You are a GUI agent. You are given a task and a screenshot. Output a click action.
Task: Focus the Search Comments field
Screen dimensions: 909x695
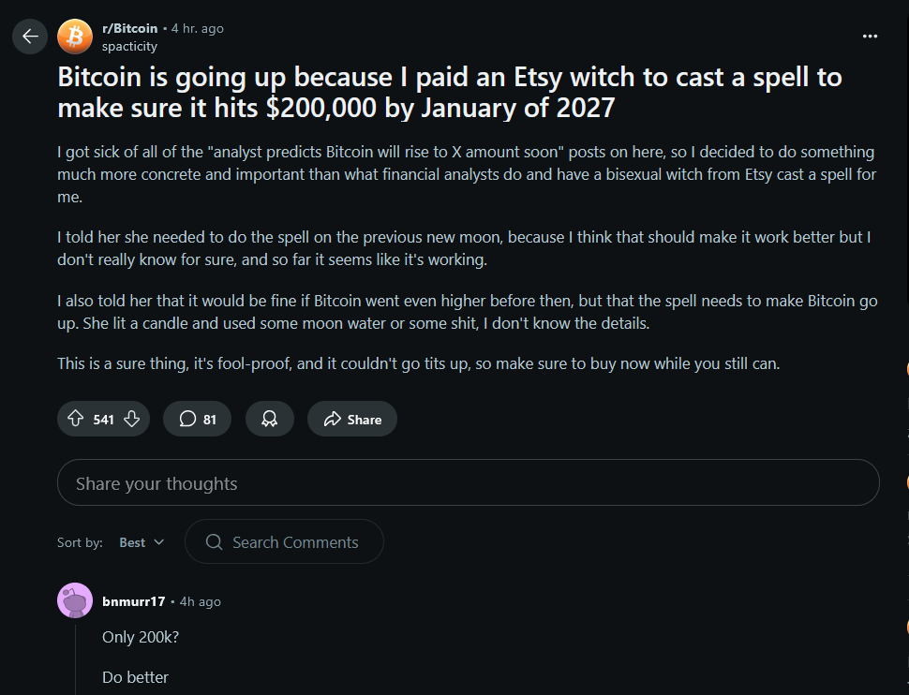click(295, 542)
